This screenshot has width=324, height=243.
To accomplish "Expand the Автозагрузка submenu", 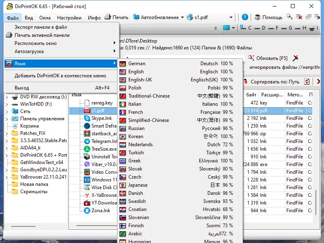I will [x=62, y=51].
